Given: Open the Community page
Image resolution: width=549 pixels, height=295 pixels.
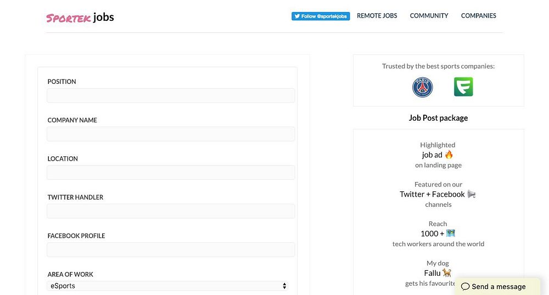Looking at the screenshot, I should coord(429,16).
